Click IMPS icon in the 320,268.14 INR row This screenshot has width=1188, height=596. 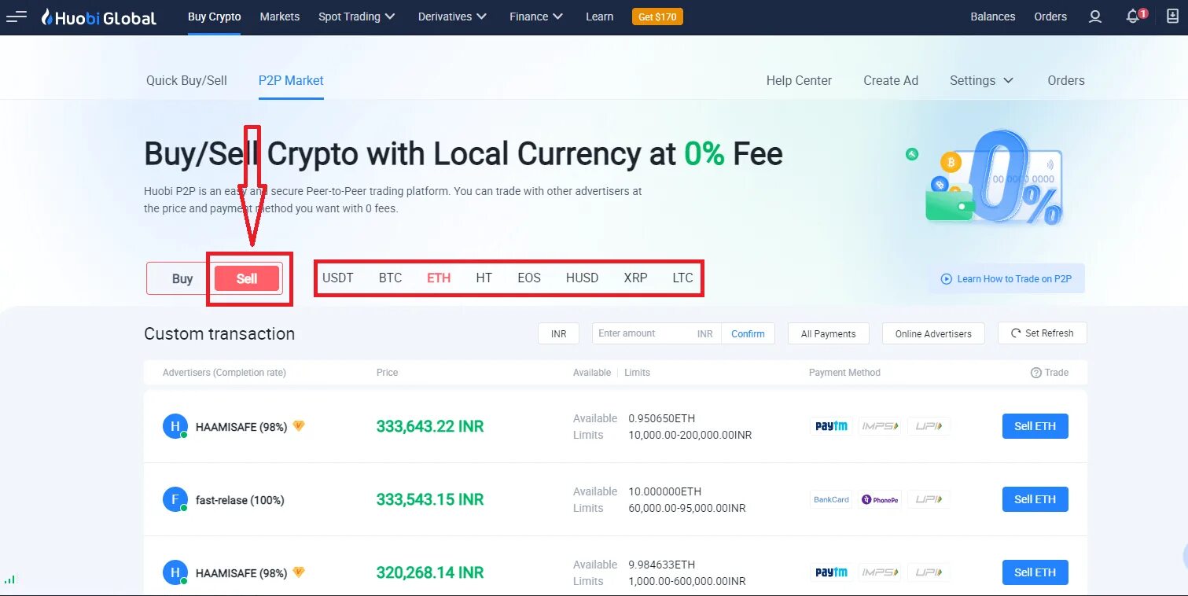click(x=880, y=572)
